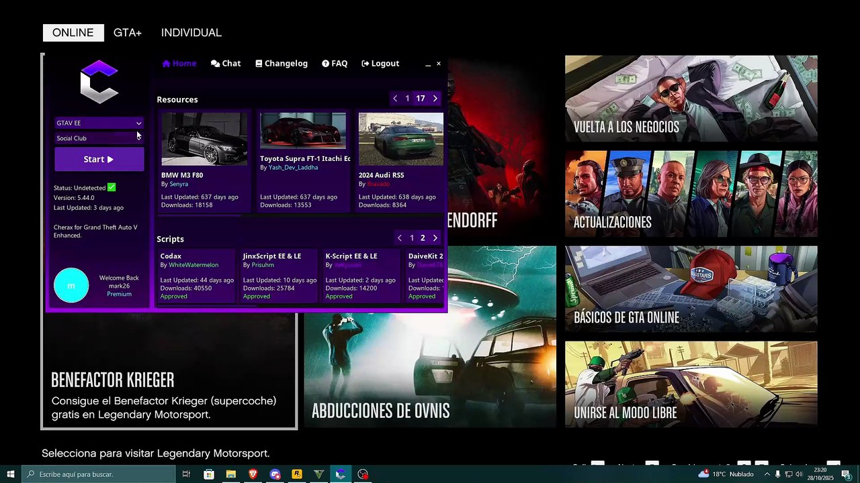Click the taskbar search box
This screenshot has width=860, height=483.
pyautogui.click(x=99, y=474)
